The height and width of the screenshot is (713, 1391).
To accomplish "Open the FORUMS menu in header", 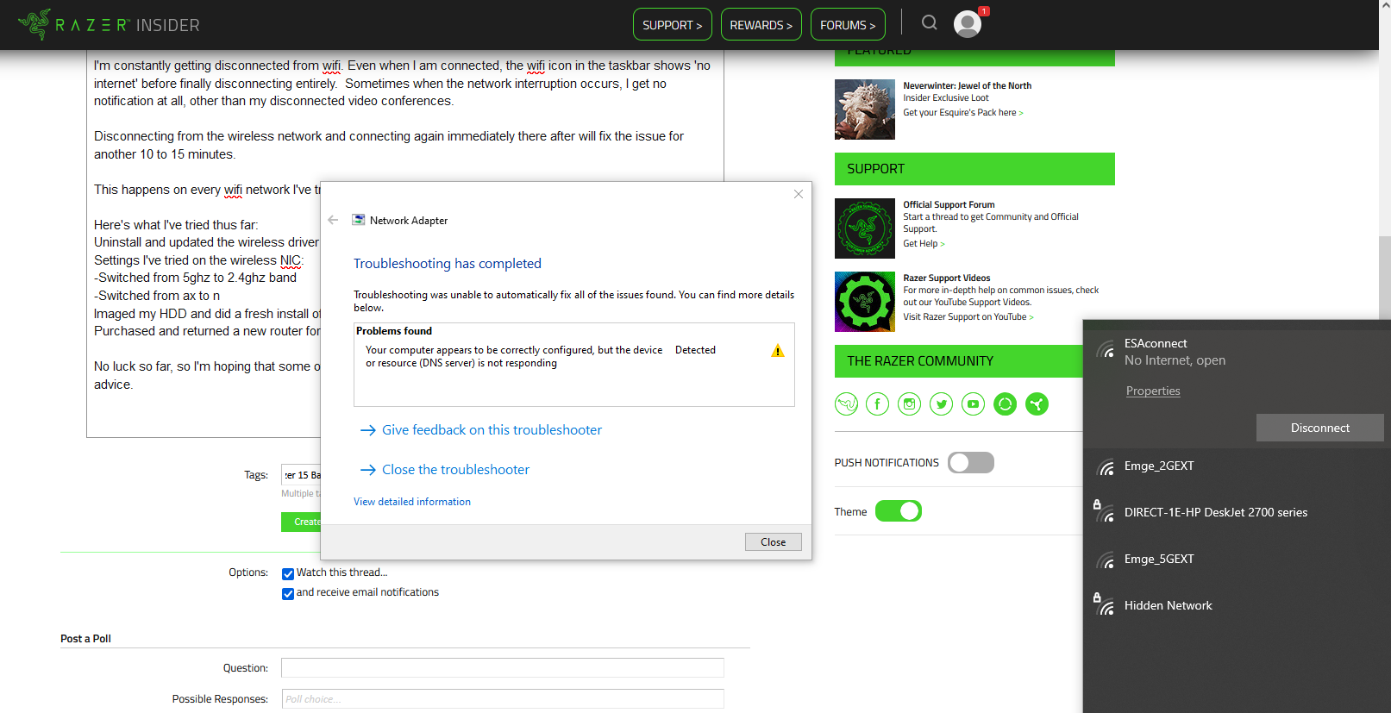I will tap(848, 24).
